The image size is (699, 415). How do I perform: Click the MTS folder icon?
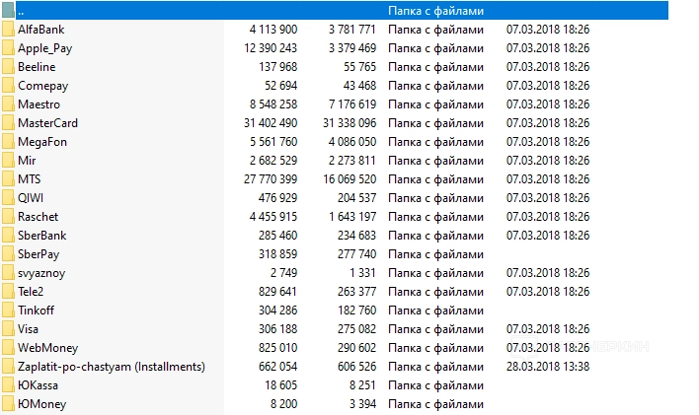pyautogui.click(x=8, y=179)
